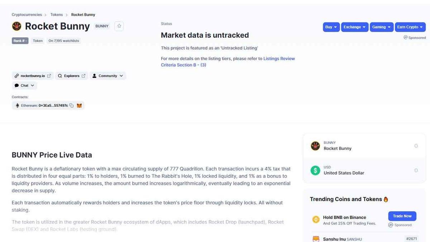Copy the Ethereum contract address
The width and height of the screenshot is (430, 242).
click(71, 105)
